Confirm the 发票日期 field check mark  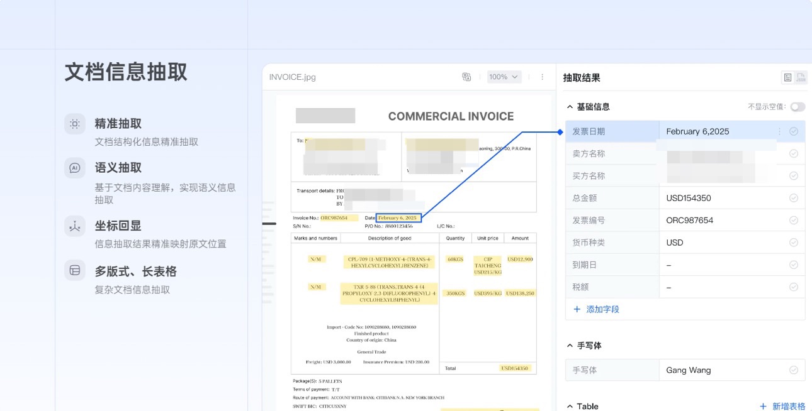pos(794,131)
